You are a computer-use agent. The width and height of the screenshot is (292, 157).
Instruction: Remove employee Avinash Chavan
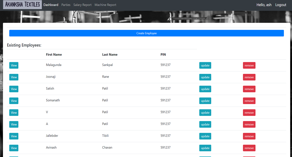(249, 148)
